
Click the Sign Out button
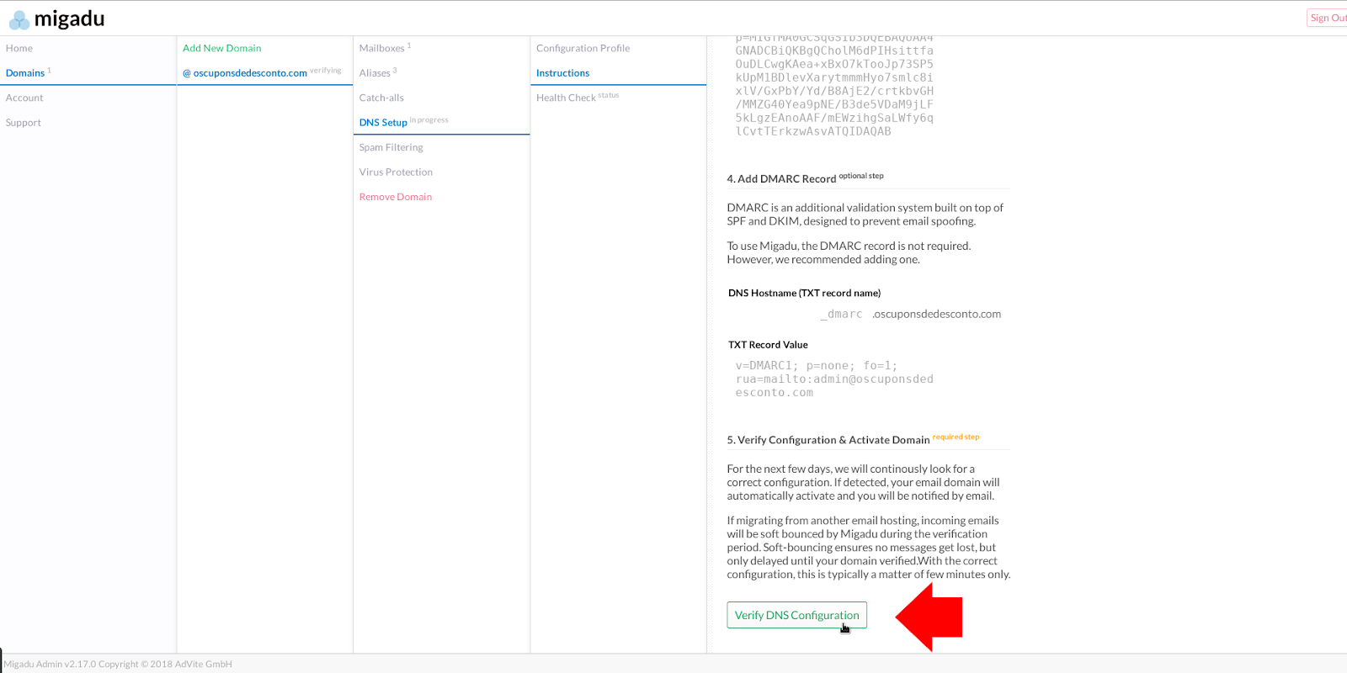pos(1328,18)
